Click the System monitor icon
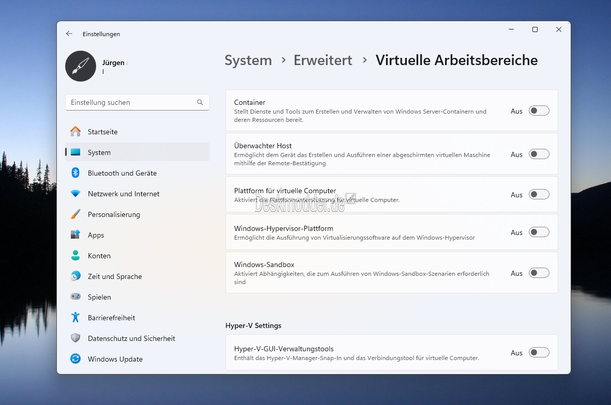Screen dimensions: 611x405 (x=75, y=152)
